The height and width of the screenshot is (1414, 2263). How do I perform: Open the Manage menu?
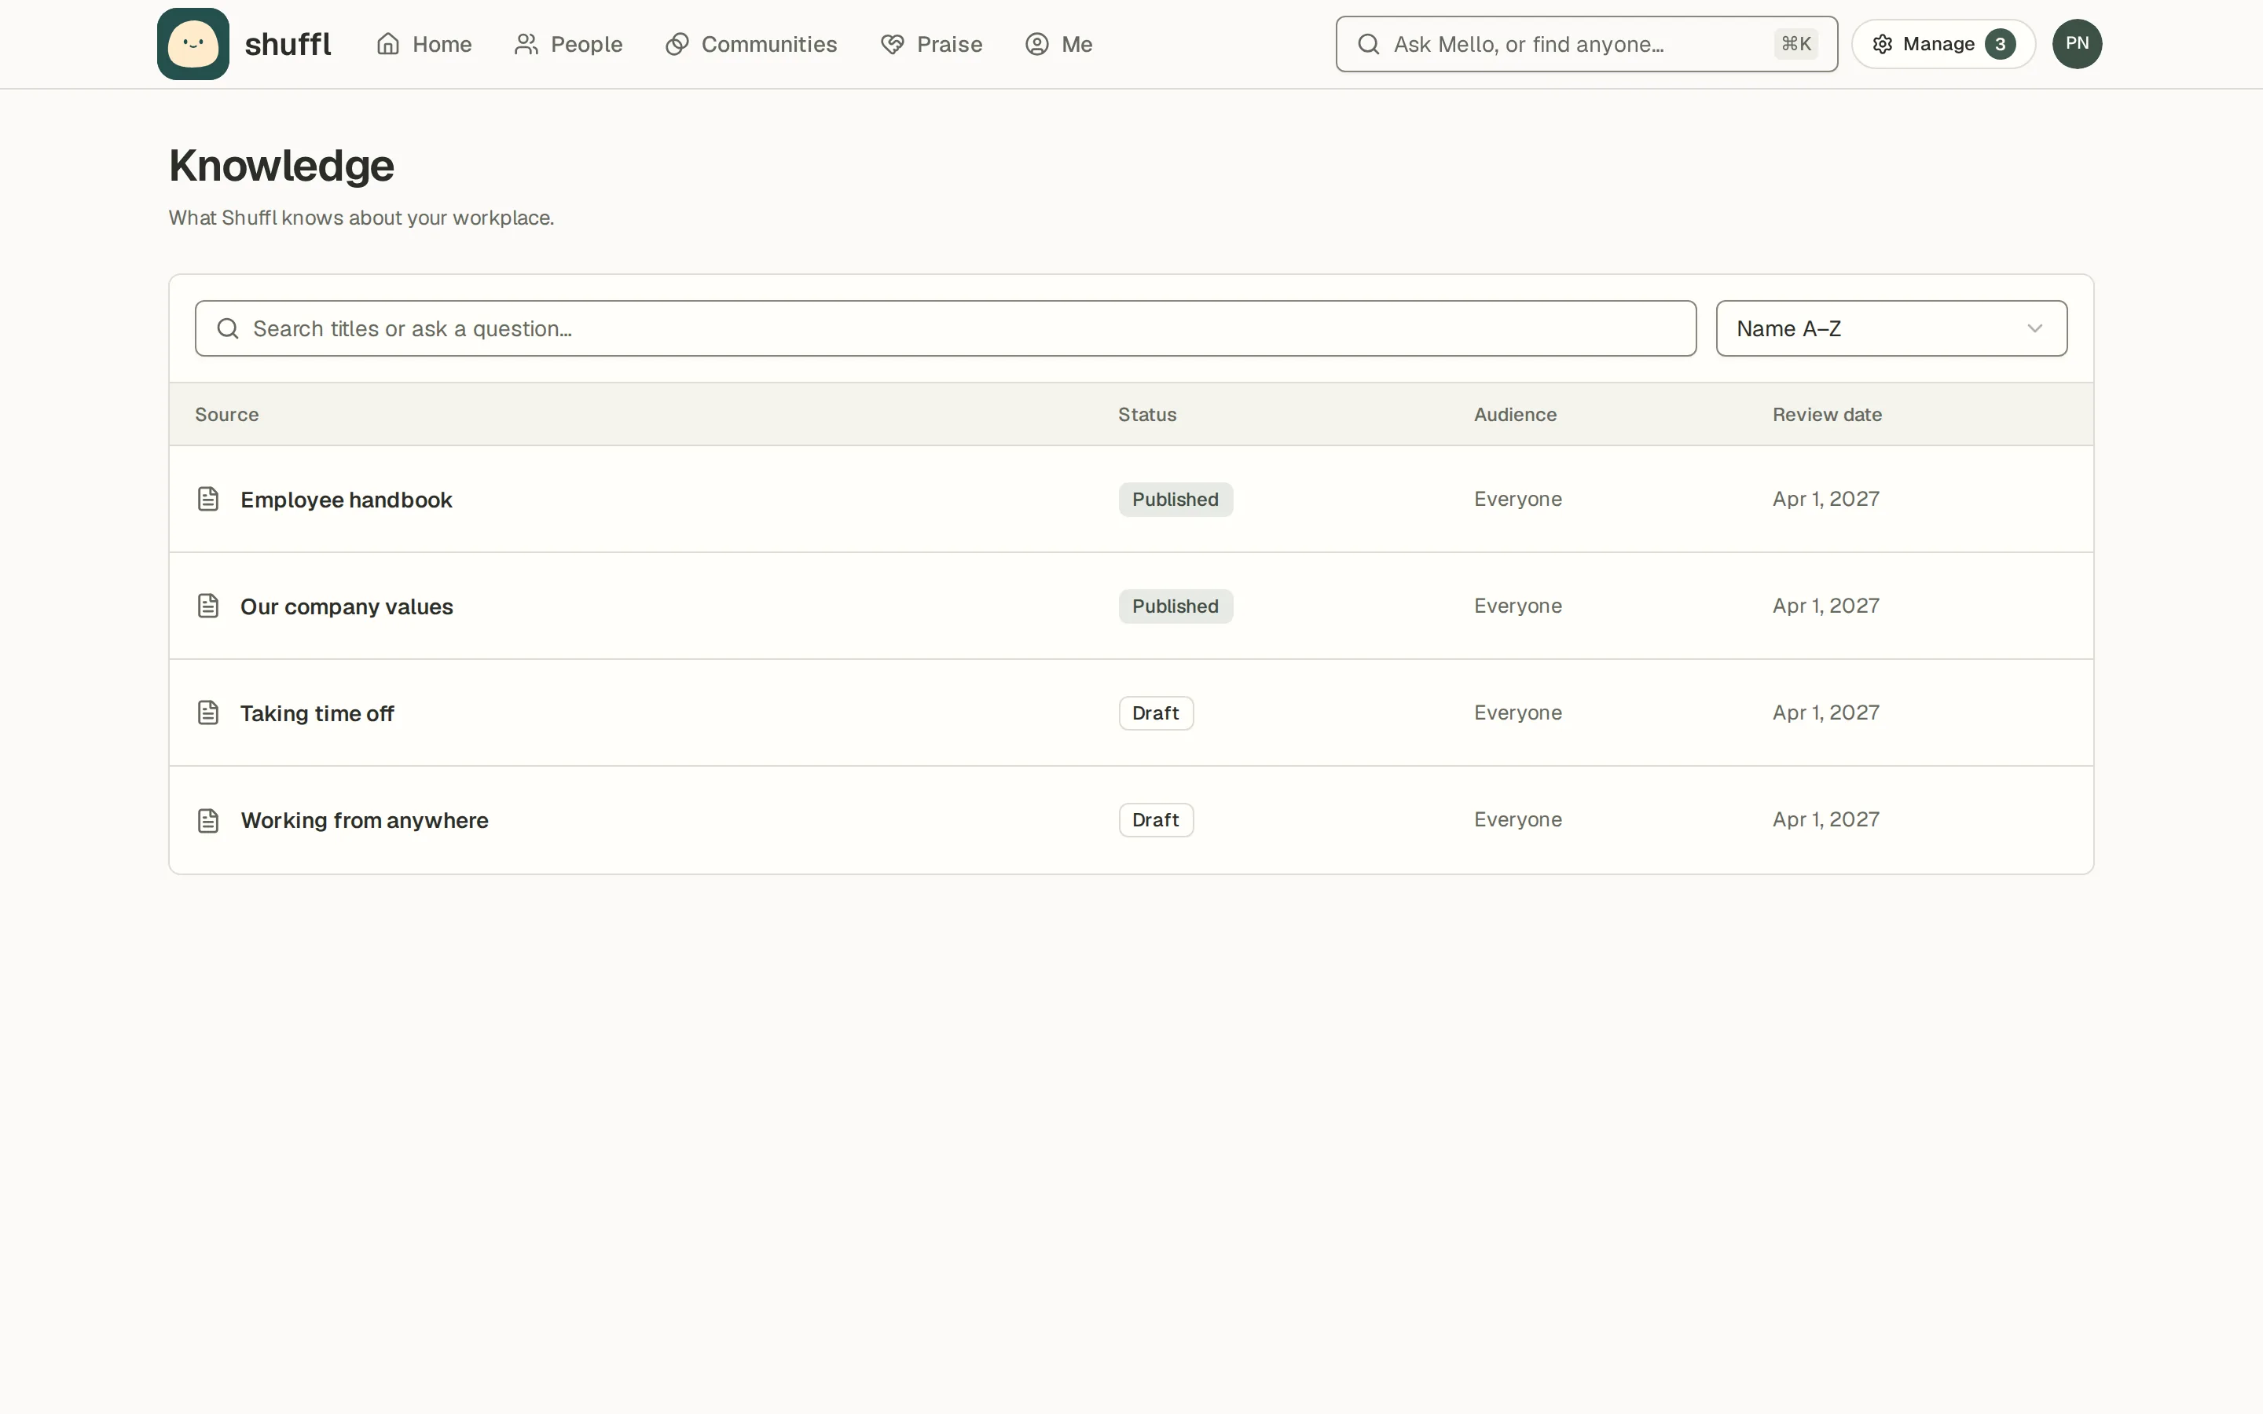[1942, 44]
